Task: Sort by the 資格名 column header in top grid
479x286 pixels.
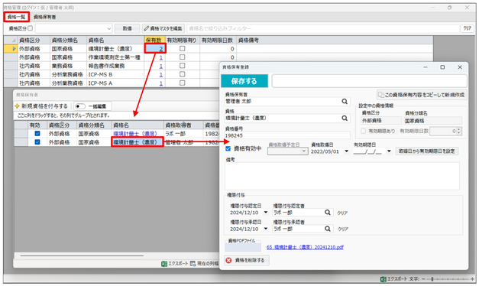Action: [115, 40]
